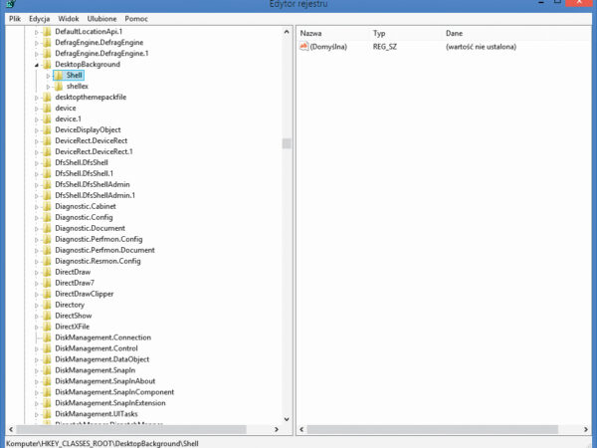Click the Diagnostic.Cabinet folder icon
The height and width of the screenshot is (448, 597).
pos(46,206)
